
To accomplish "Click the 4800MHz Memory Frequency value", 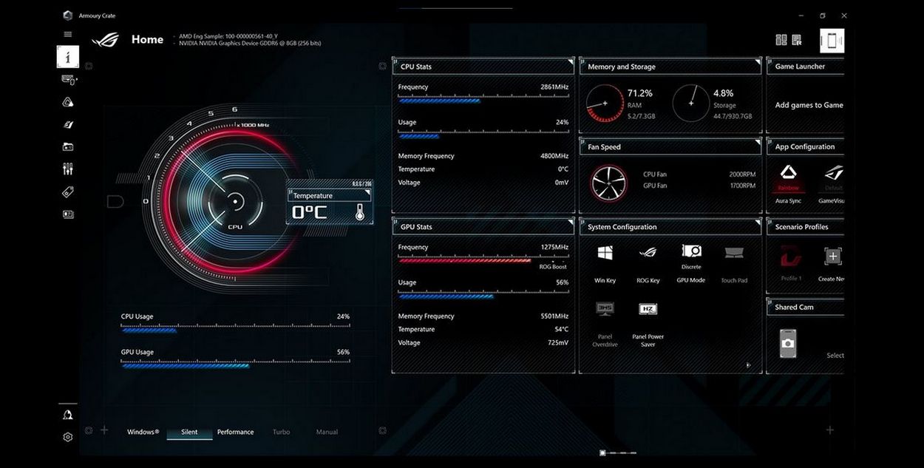I will (554, 156).
